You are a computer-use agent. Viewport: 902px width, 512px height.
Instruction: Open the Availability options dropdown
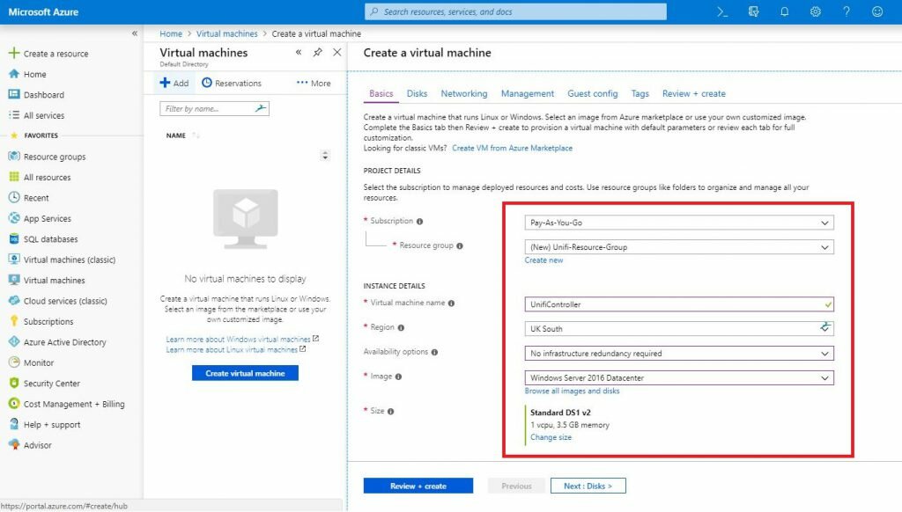pyautogui.click(x=679, y=354)
